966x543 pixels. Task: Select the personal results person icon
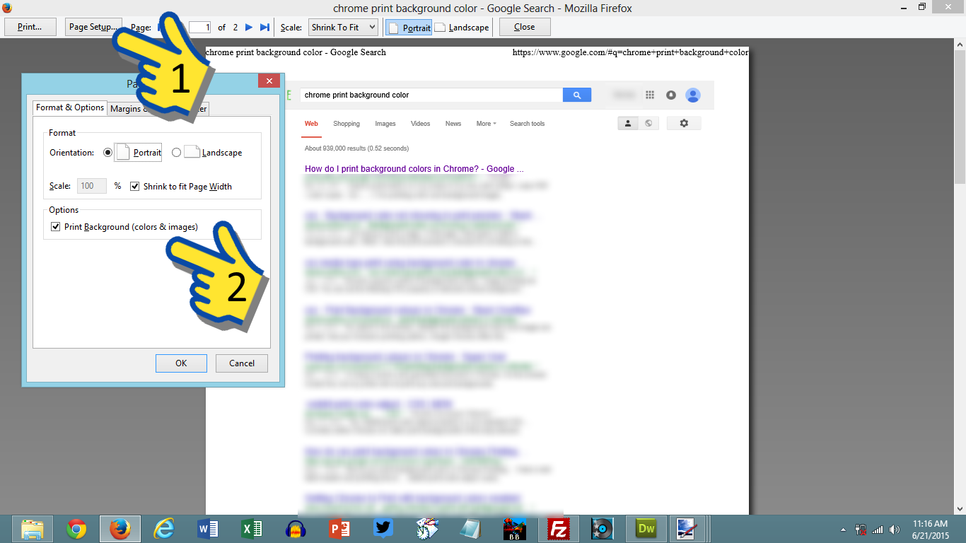click(627, 123)
